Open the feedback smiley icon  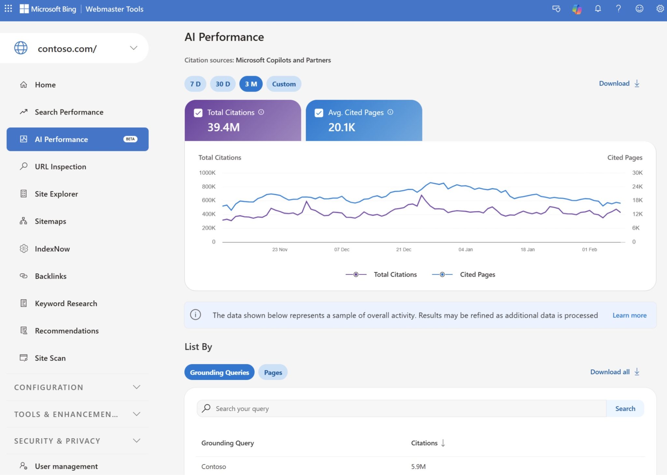click(x=639, y=9)
